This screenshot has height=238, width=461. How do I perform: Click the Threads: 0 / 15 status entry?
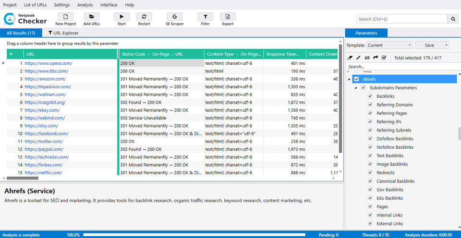pyautogui.click(x=376, y=235)
